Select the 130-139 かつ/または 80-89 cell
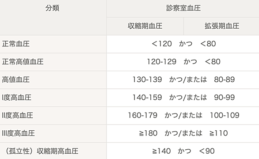The width and height of the screenshot is (259, 159). 183,80
